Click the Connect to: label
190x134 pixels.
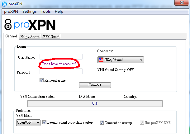tap(106, 51)
